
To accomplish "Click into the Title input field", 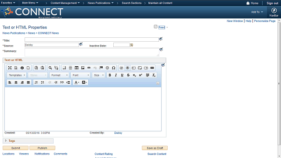I will 92,39.
